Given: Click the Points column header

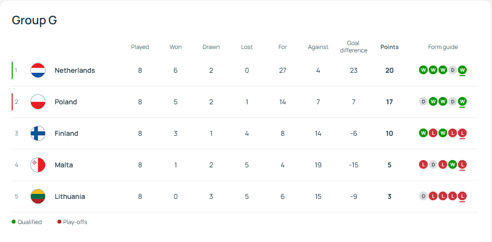Looking at the screenshot, I should pos(389,47).
